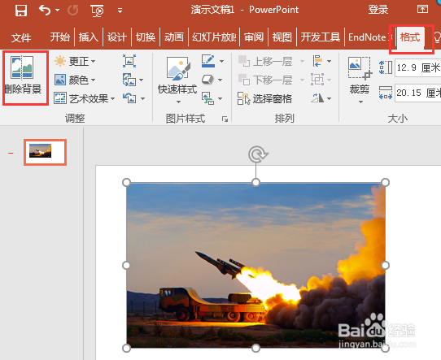441x360 pixels.
Task: Expand the Picture Layout dropdown arrow
Action: (220, 99)
